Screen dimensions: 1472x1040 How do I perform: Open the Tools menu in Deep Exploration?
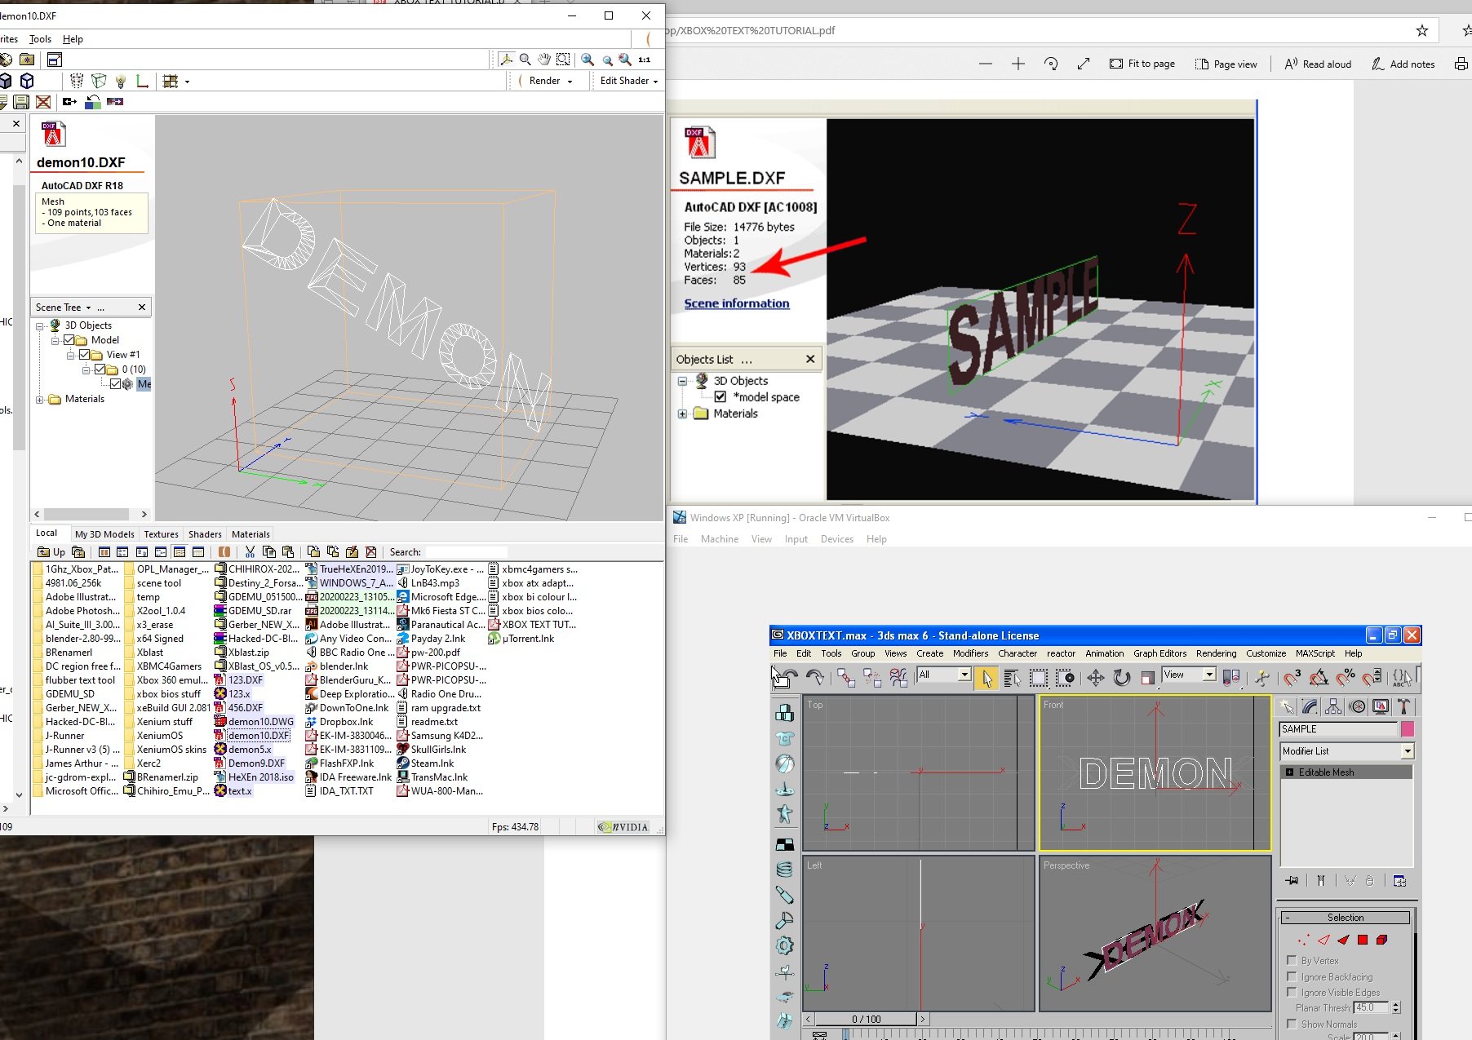pos(40,39)
